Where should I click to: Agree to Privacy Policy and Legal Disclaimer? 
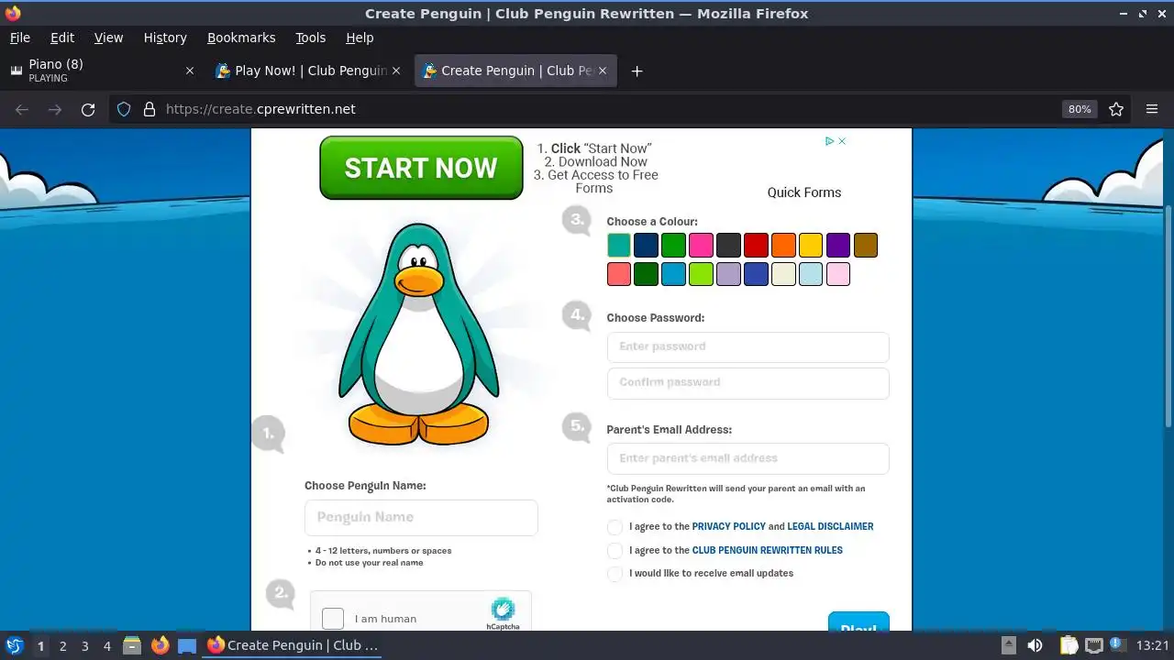tap(615, 527)
